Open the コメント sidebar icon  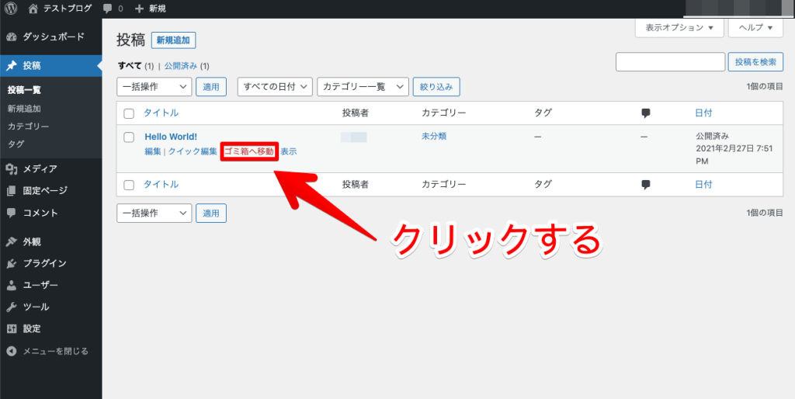11,213
